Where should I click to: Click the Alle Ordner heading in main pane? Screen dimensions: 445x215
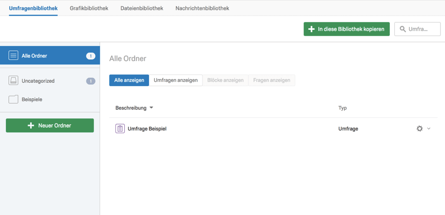click(x=128, y=59)
